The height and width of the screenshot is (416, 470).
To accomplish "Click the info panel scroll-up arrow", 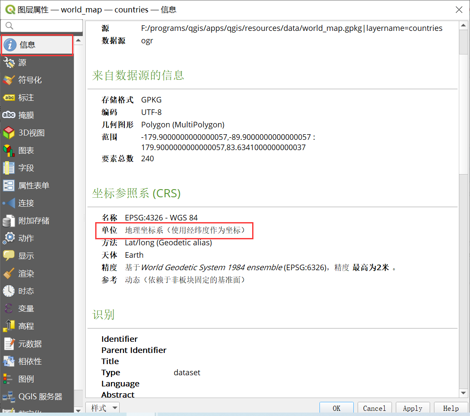I will tap(464, 25).
